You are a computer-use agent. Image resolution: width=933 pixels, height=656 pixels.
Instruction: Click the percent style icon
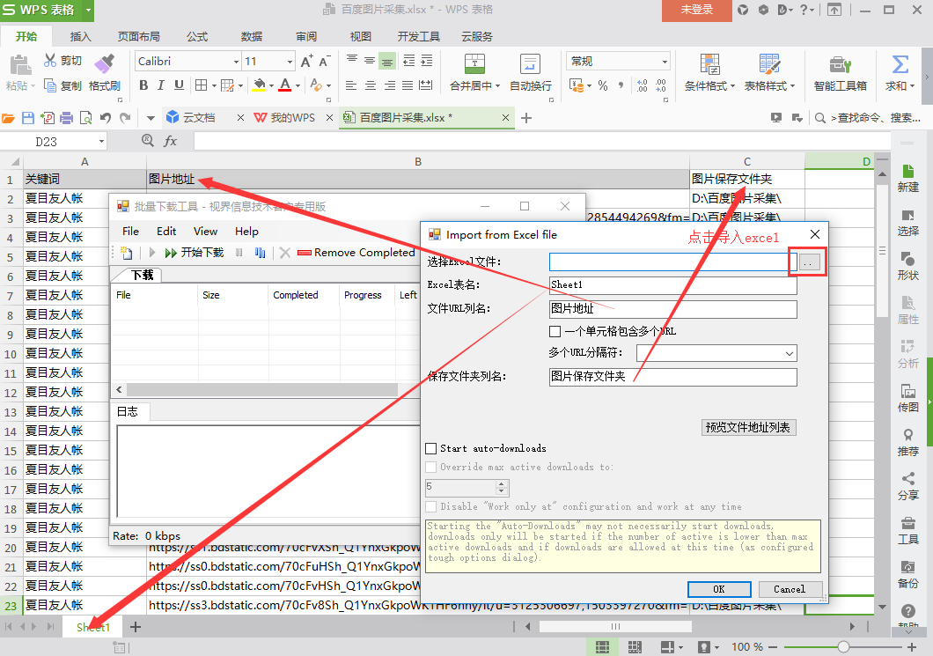click(x=603, y=85)
